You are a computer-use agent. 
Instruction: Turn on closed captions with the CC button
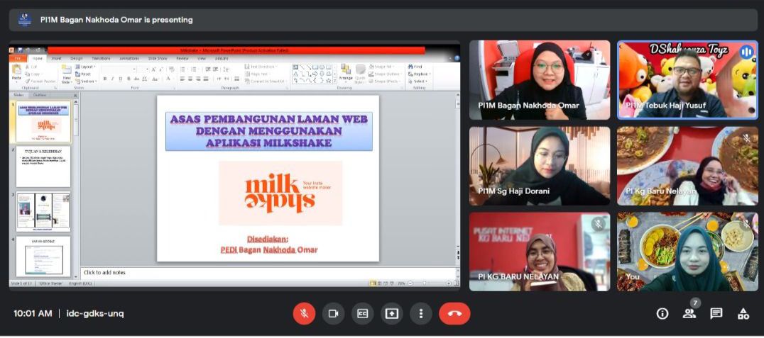363,314
